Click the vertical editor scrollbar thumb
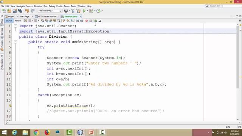The height and width of the screenshot is (136, 242). pos(238,57)
